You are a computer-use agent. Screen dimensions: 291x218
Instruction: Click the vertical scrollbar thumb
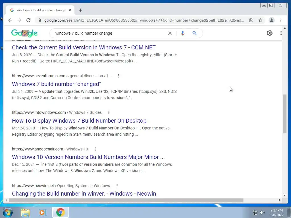click(284, 114)
